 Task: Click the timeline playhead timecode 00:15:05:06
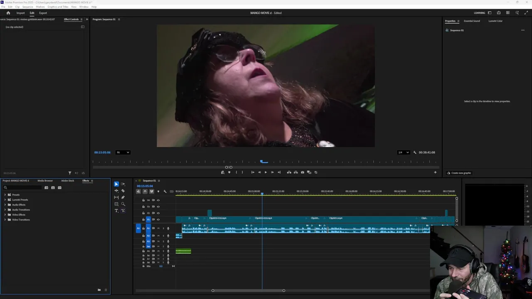click(145, 186)
